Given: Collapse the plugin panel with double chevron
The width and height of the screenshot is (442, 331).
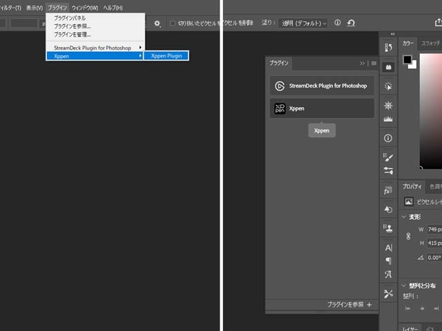Looking at the screenshot, I should [x=362, y=63].
